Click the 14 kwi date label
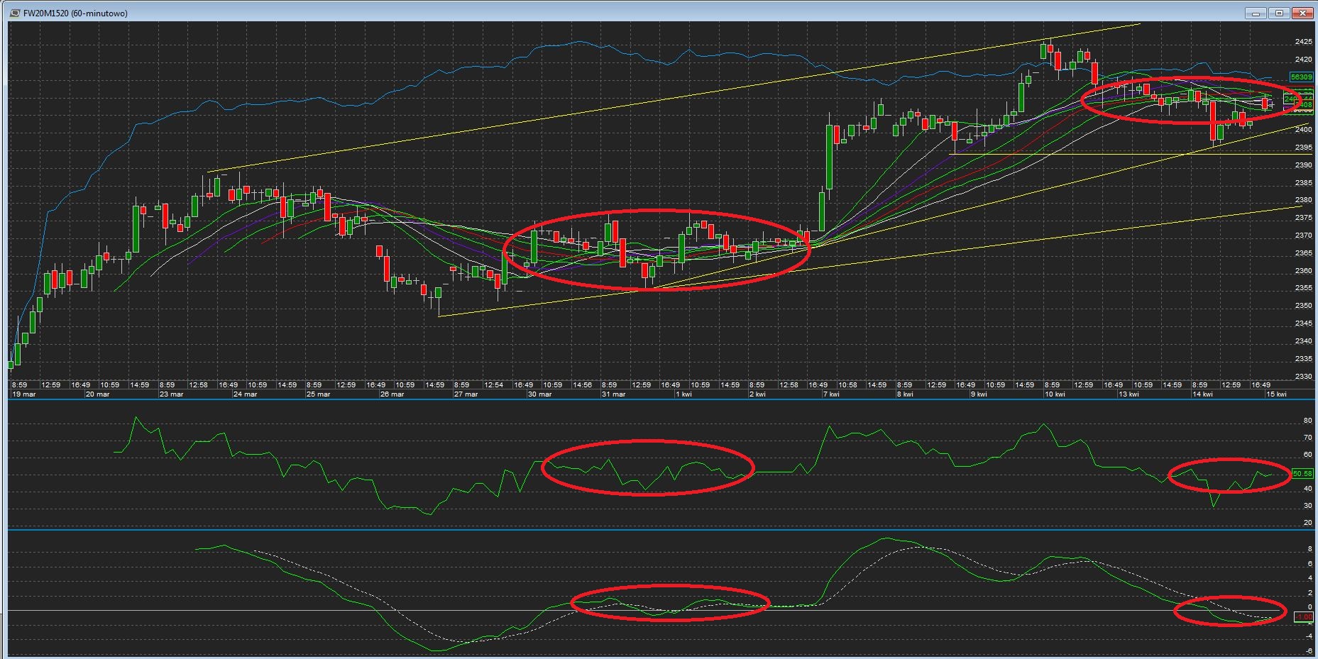The width and height of the screenshot is (1318, 659). [1202, 394]
